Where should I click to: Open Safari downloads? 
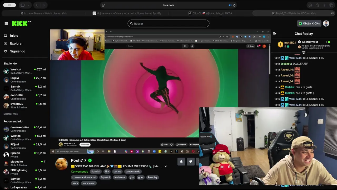310,5
